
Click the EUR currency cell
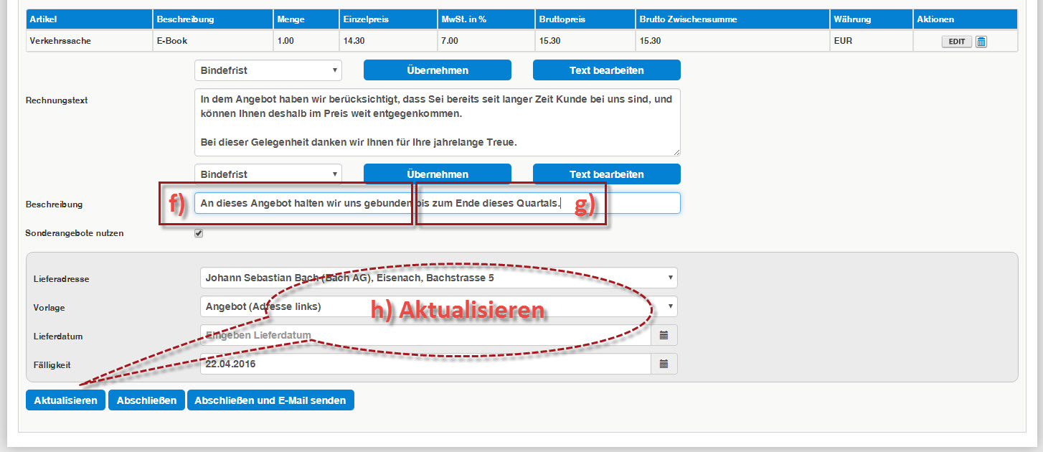click(872, 41)
